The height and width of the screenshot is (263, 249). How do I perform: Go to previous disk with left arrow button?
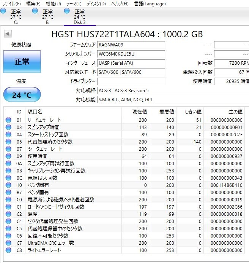[8, 34]
